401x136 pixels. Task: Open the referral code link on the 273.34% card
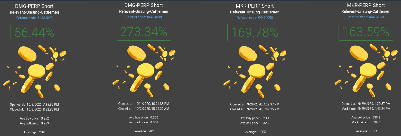coord(144,17)
